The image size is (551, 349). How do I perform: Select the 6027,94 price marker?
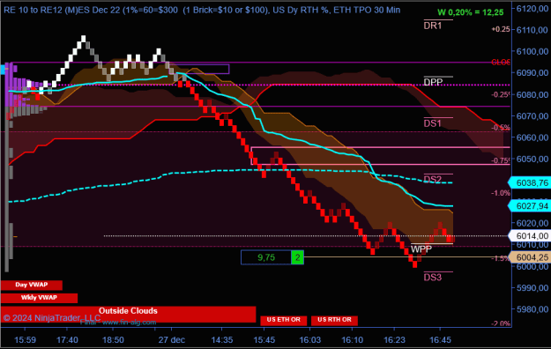[530, 205]
